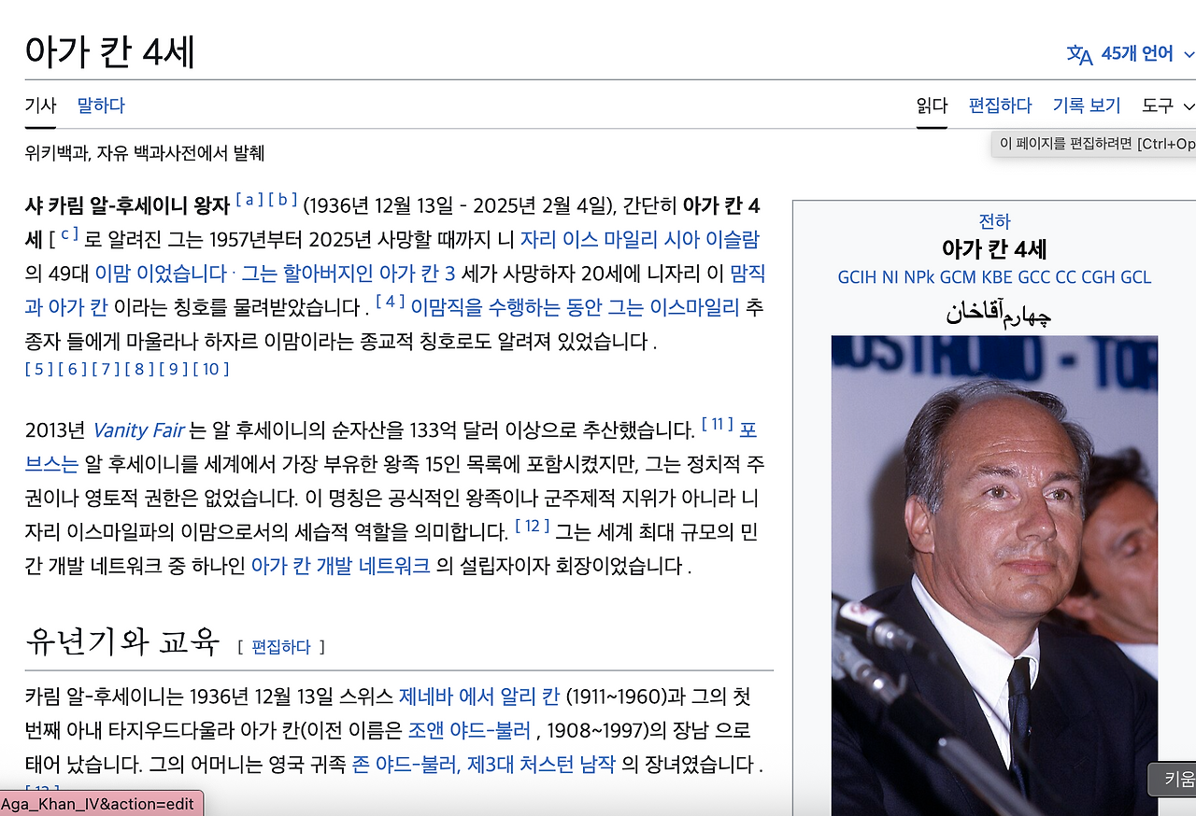Open reference [11]

718,424
